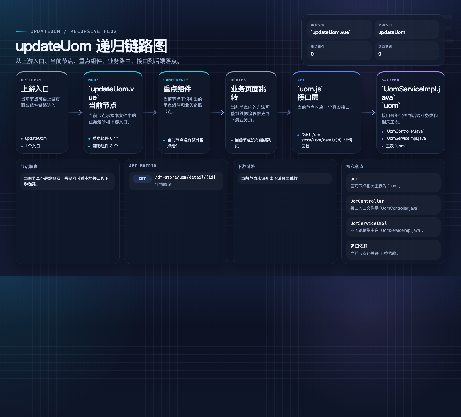Click the uom entry in 核心落点

pos(393,182)
